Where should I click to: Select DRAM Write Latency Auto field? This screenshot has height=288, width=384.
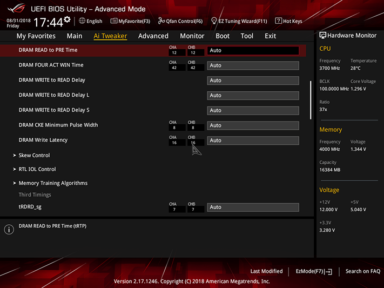pyautogui.click(x=253, y=140)
